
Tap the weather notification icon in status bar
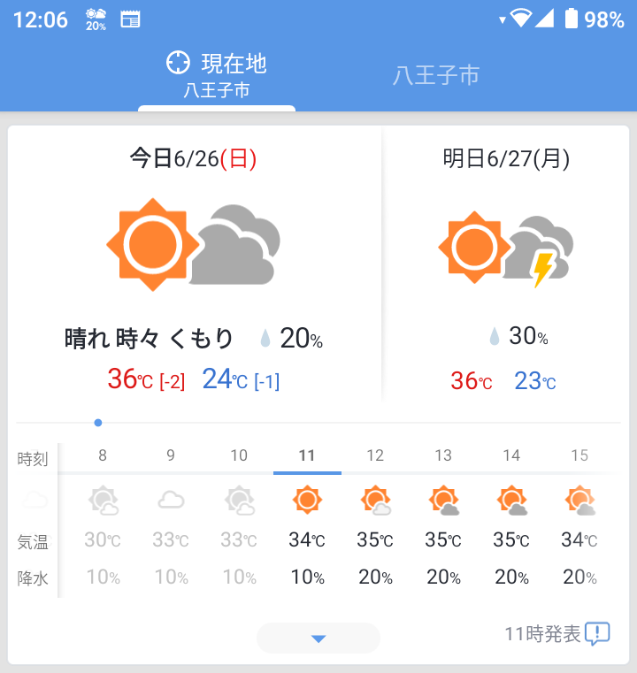[x=96, y=19]
